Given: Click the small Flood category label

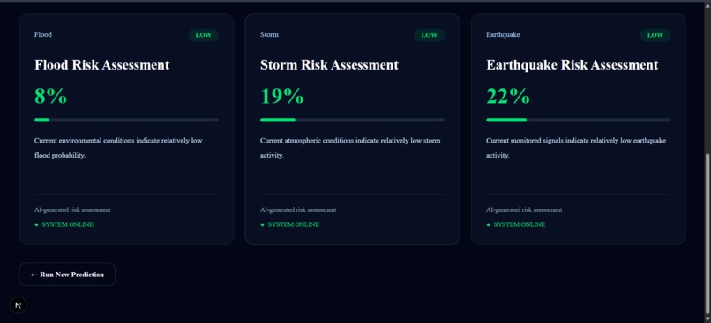Looking at the screenshot, I should coord(43,35).
